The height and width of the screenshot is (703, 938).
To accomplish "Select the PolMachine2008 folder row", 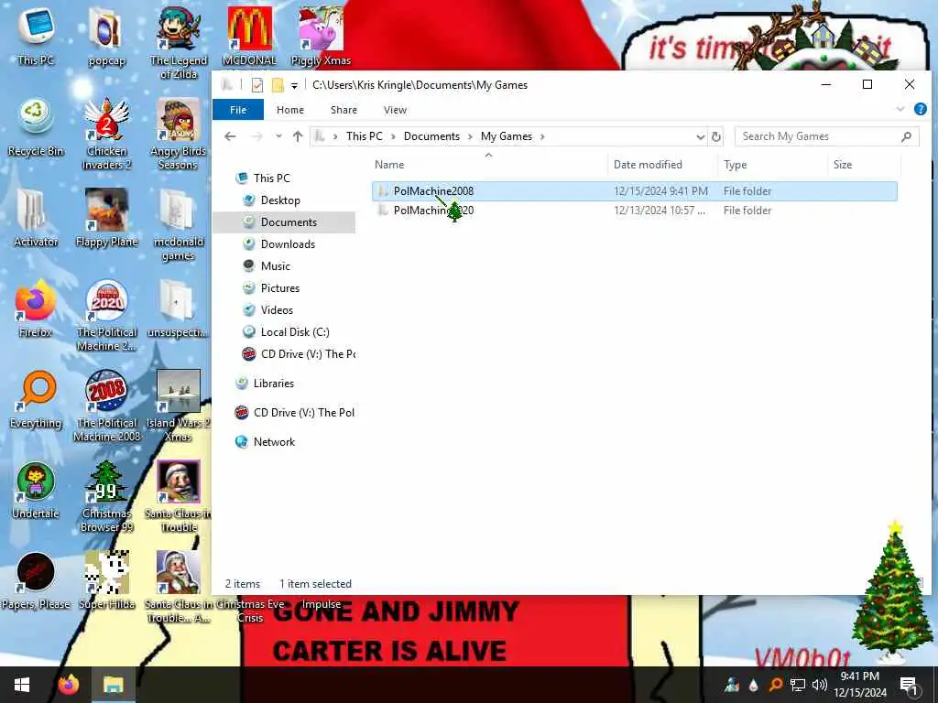I will tap(634, 191).
